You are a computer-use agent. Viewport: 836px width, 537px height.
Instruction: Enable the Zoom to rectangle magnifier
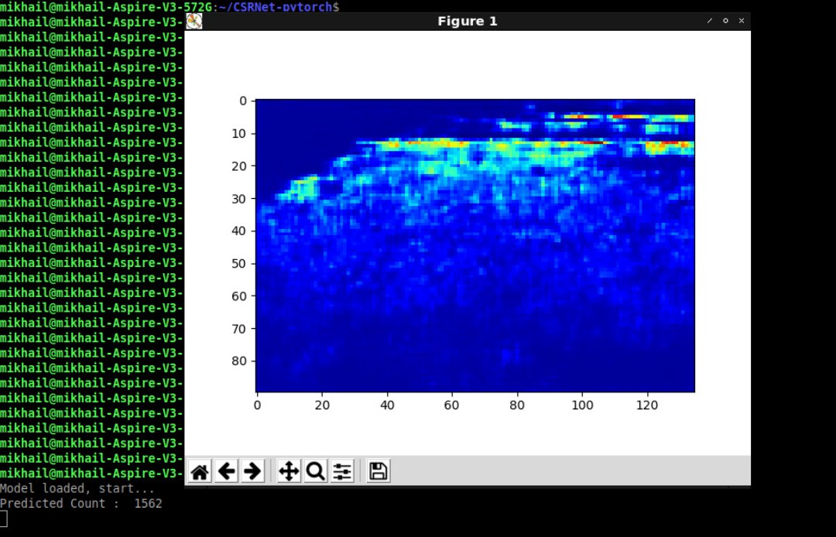point(315,470)
